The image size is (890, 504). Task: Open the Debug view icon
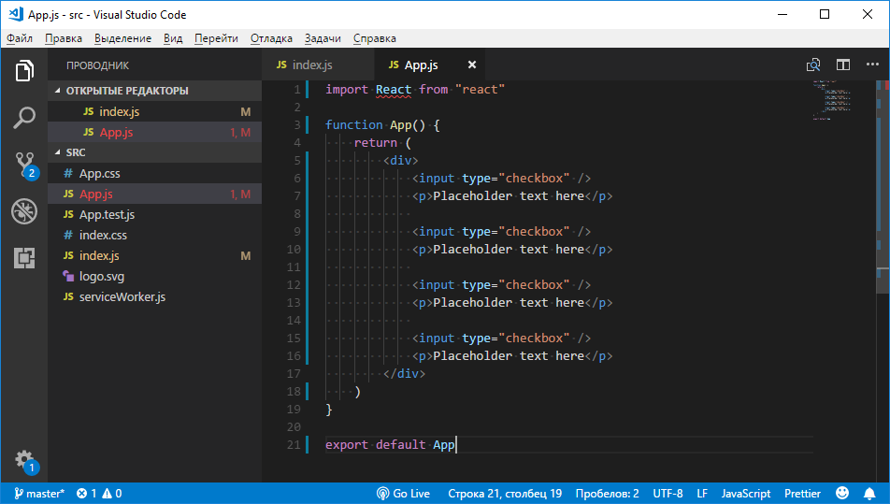(x=24, y=211)
